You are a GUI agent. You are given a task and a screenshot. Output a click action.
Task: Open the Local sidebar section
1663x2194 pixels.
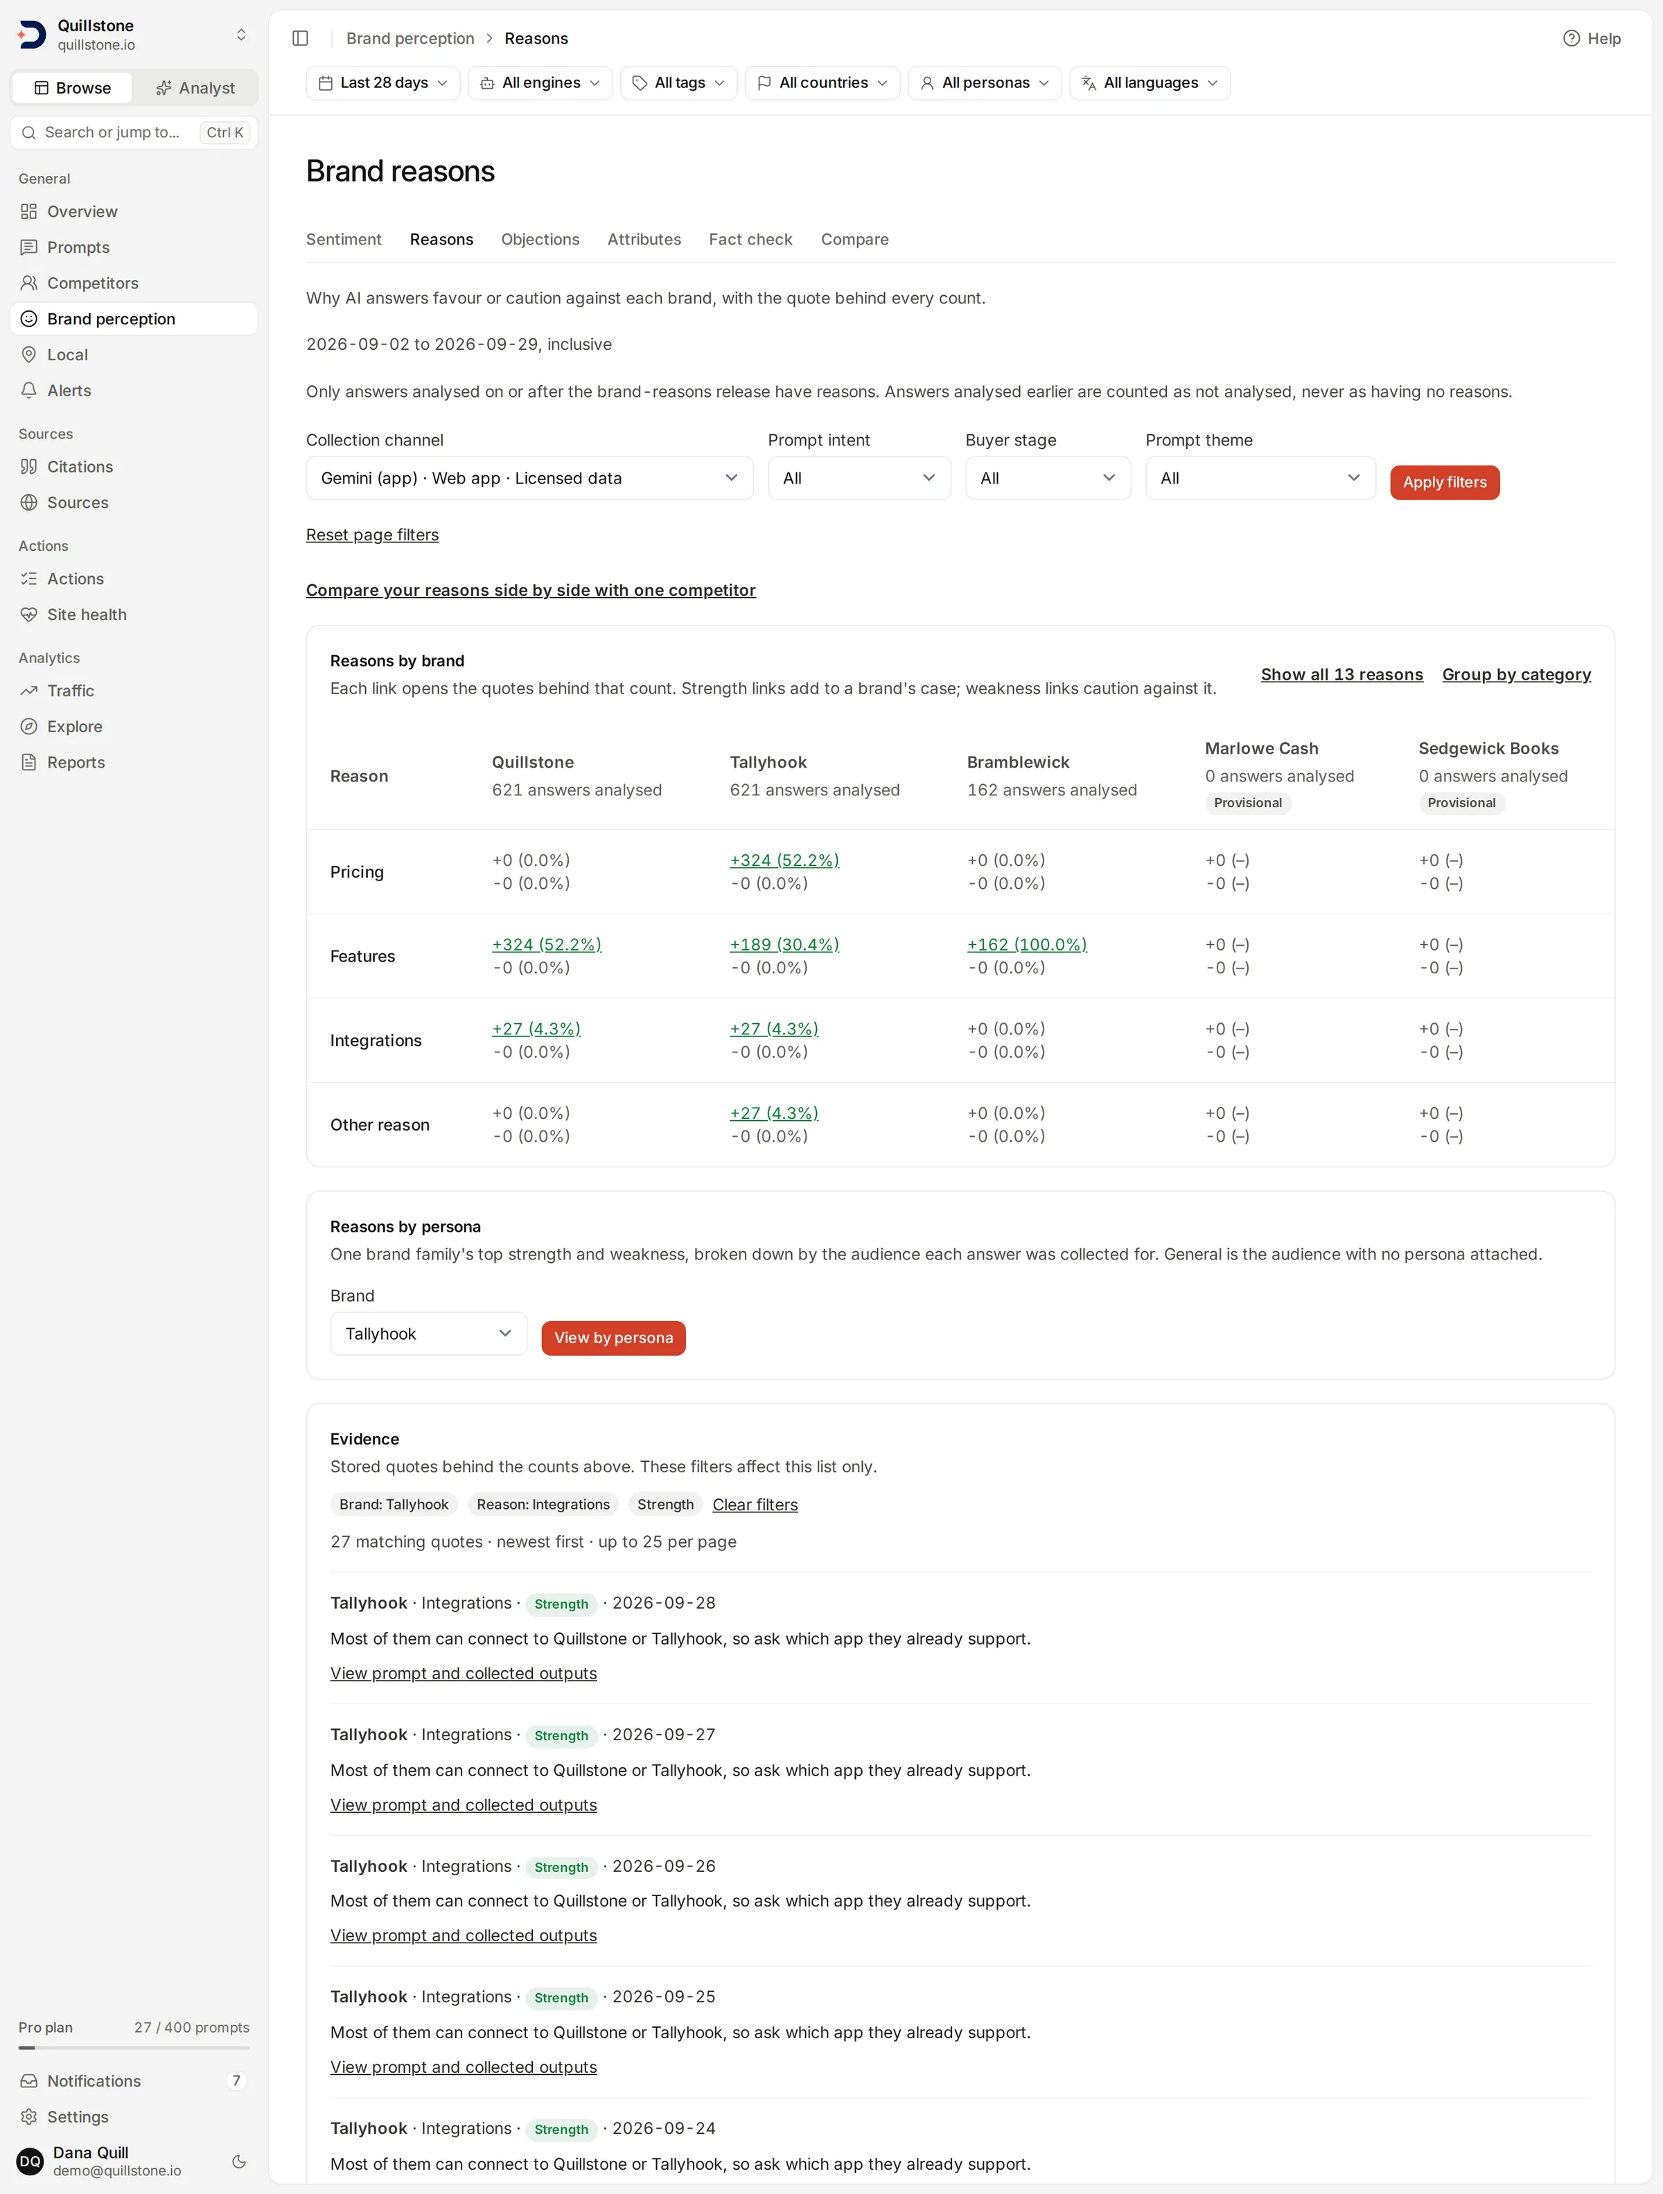(x=134, y=354)
